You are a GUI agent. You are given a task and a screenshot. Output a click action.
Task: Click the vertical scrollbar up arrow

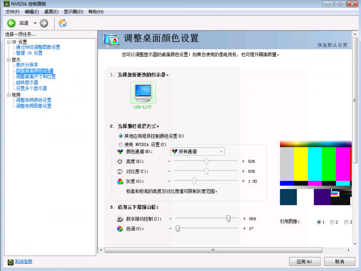355,35
